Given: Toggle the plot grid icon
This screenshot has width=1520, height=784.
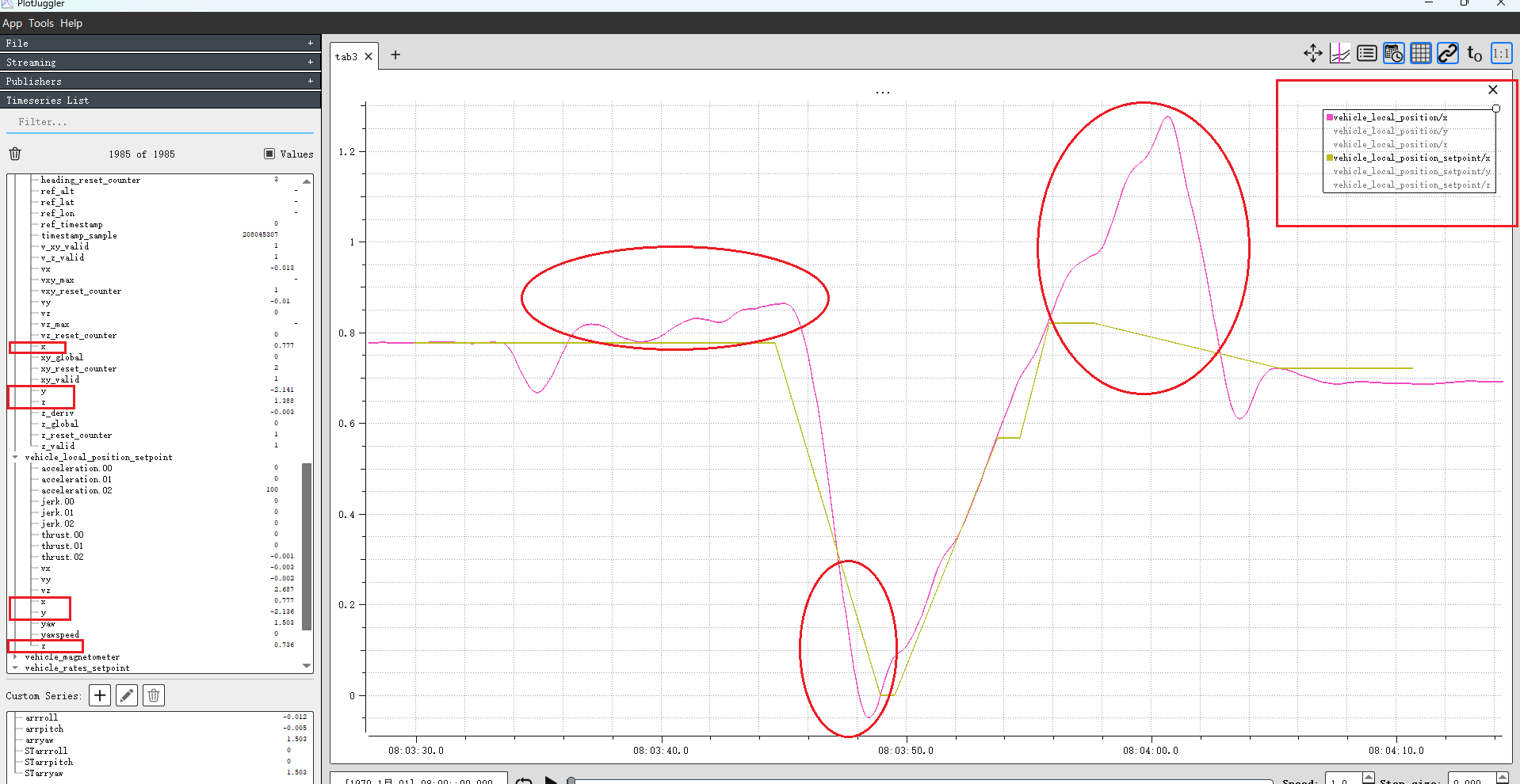Looking at the screenshot, I should pyautogui.click(x=1420, y=53).
